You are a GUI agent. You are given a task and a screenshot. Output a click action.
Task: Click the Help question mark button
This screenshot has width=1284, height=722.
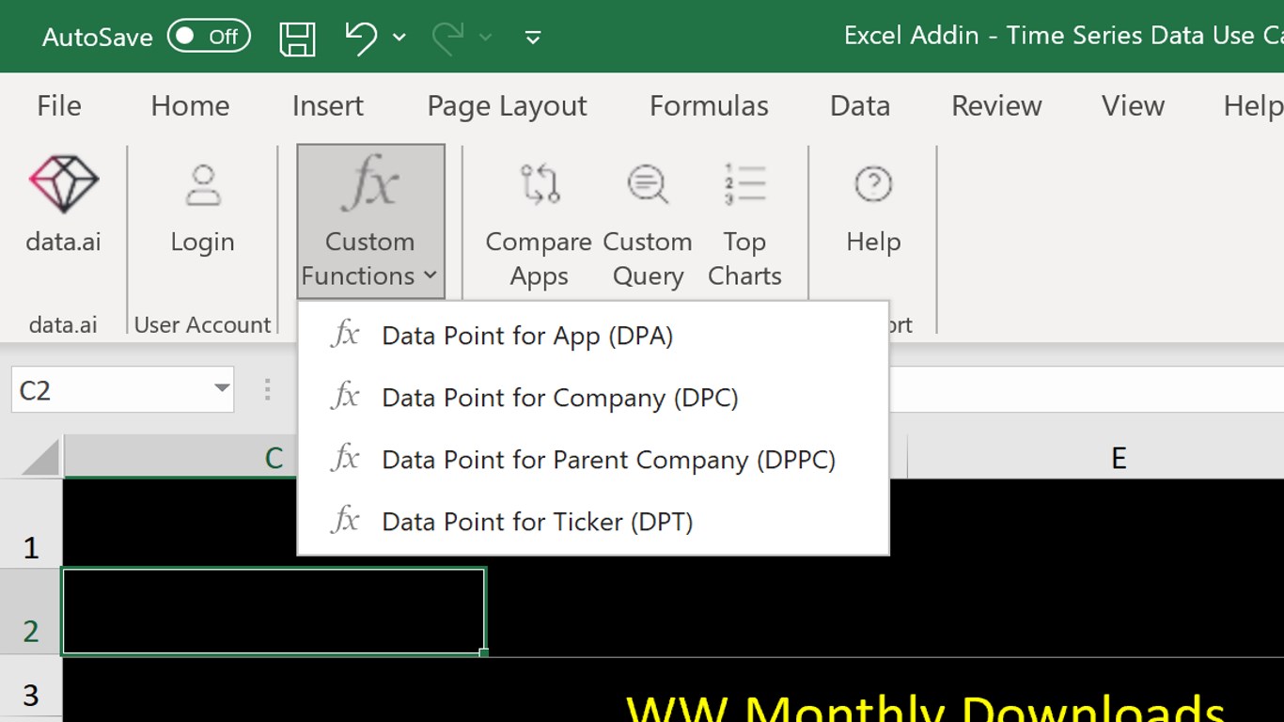[x=873, y=207]
